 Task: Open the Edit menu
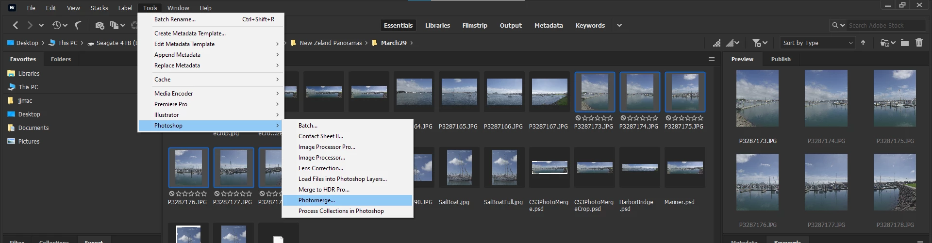51,8
